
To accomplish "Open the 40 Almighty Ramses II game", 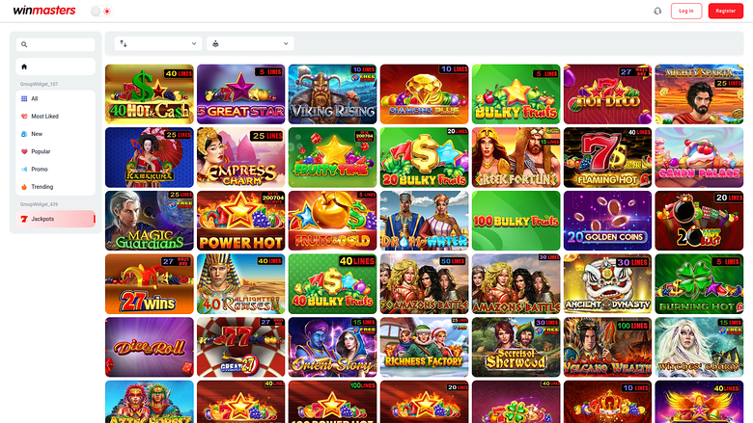I will (x=241, y=284).
